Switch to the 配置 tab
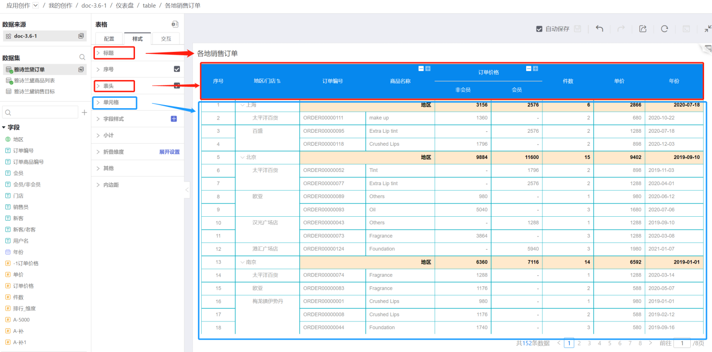The width and height of the screenshot is (712, 352). (109, 39)
